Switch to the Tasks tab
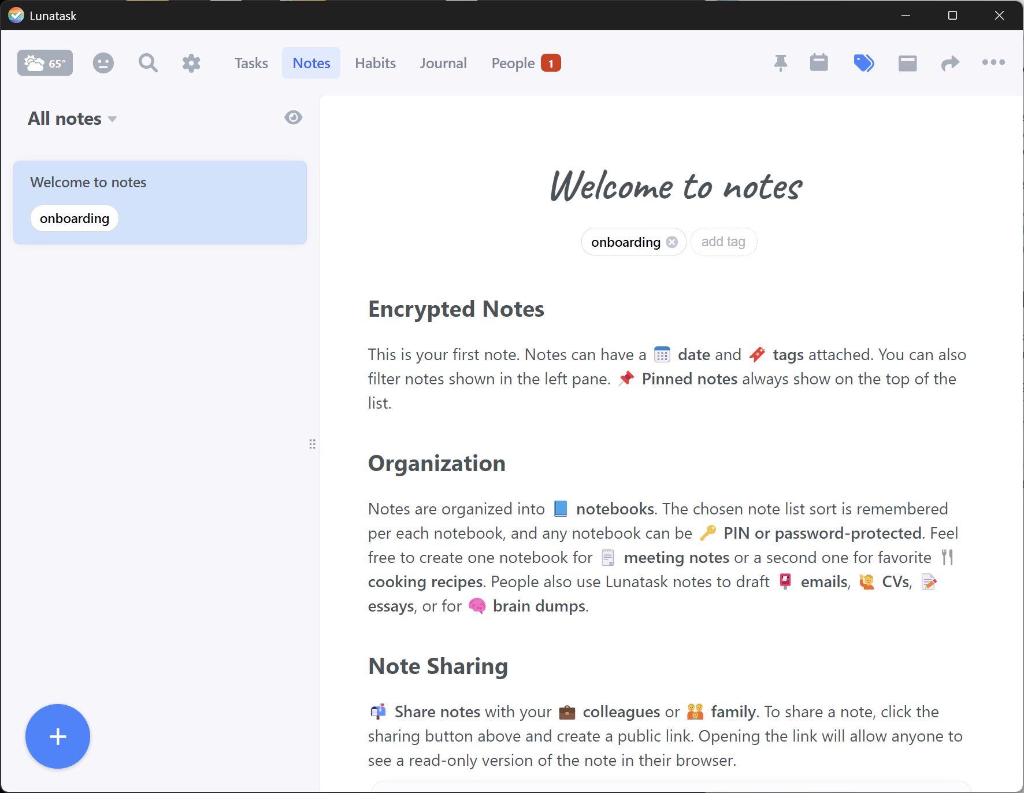Screen dimensions: 1024x793 tap(251, 63)
